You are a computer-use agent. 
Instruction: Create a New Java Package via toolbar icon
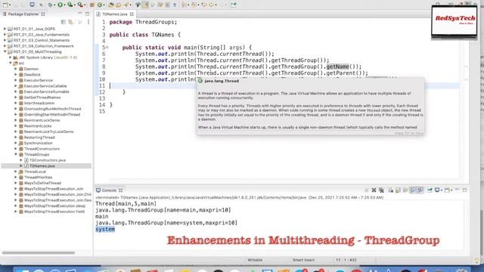point(92,5)
